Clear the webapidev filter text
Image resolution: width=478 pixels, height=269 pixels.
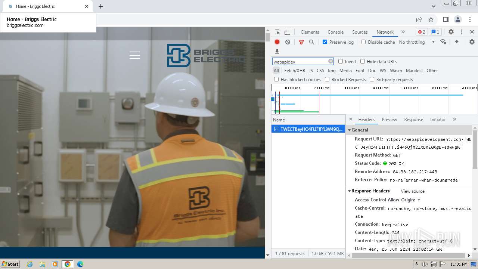330,61
